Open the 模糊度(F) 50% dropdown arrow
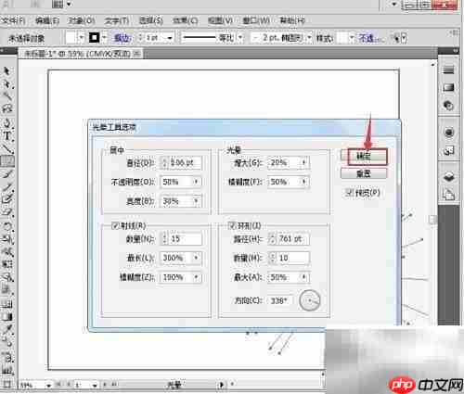 (304, 182)
